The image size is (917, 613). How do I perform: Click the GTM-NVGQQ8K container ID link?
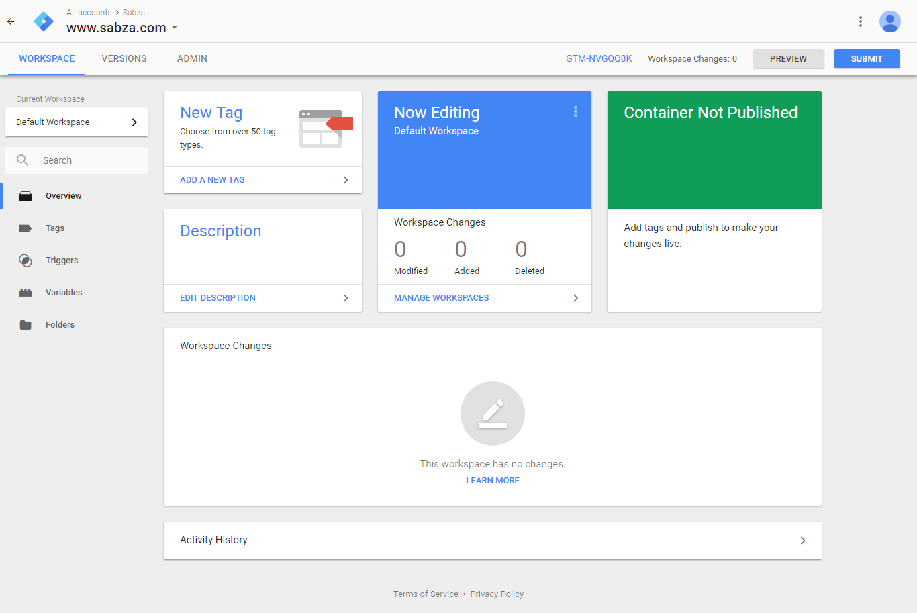[599, 59]
